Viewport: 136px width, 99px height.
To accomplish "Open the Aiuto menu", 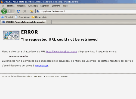I will 65,6.
